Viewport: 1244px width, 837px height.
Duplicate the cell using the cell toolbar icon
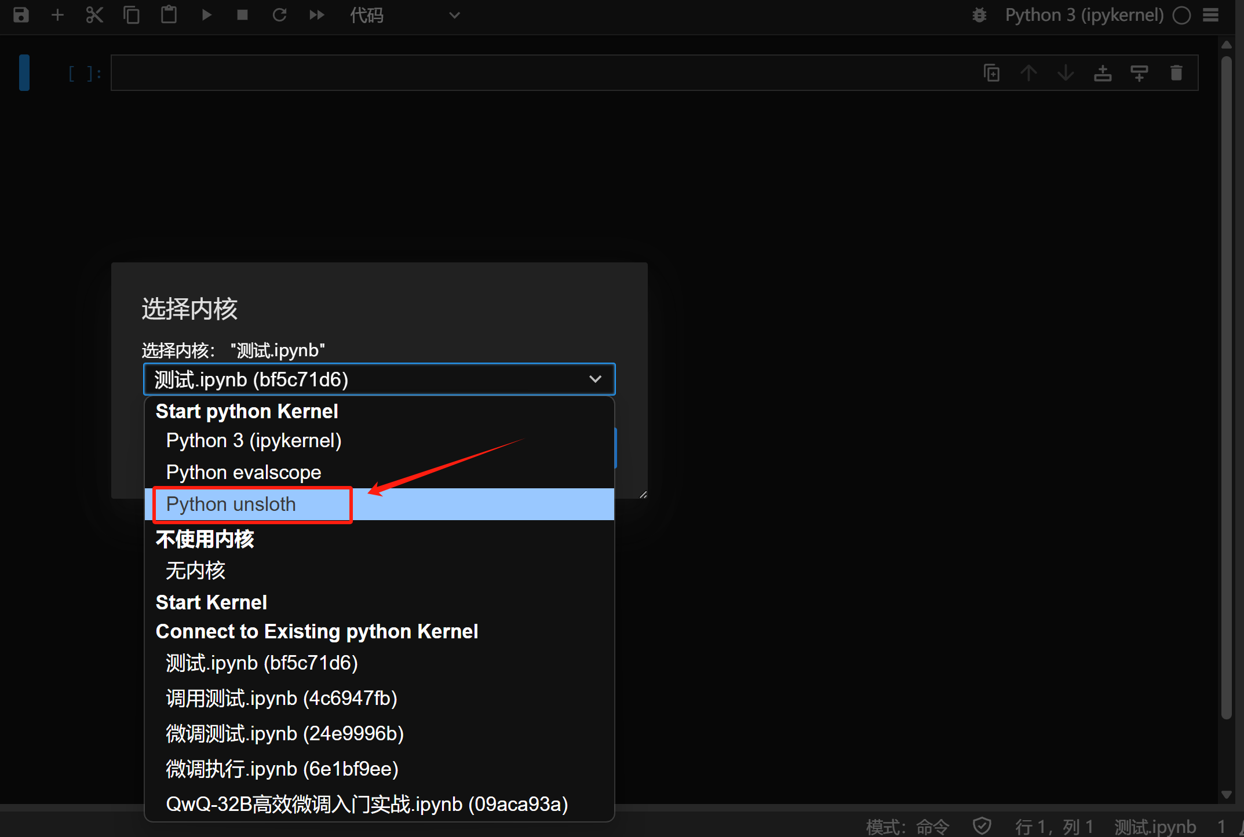pyautogui.click(x=991, y=73)
